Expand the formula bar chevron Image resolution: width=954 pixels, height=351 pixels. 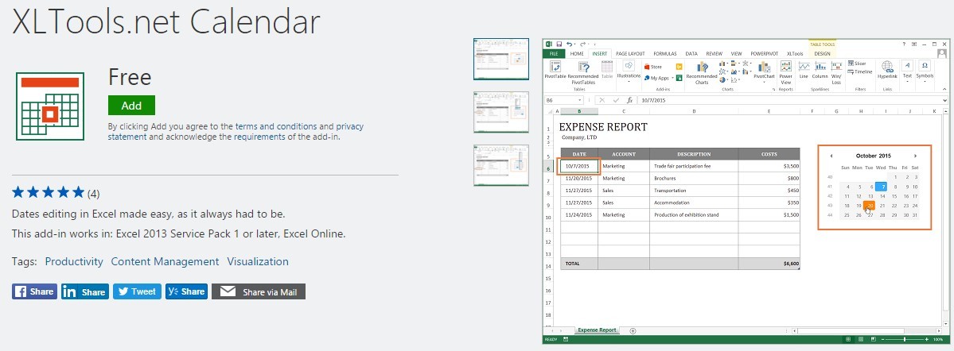tap(945, 100)
